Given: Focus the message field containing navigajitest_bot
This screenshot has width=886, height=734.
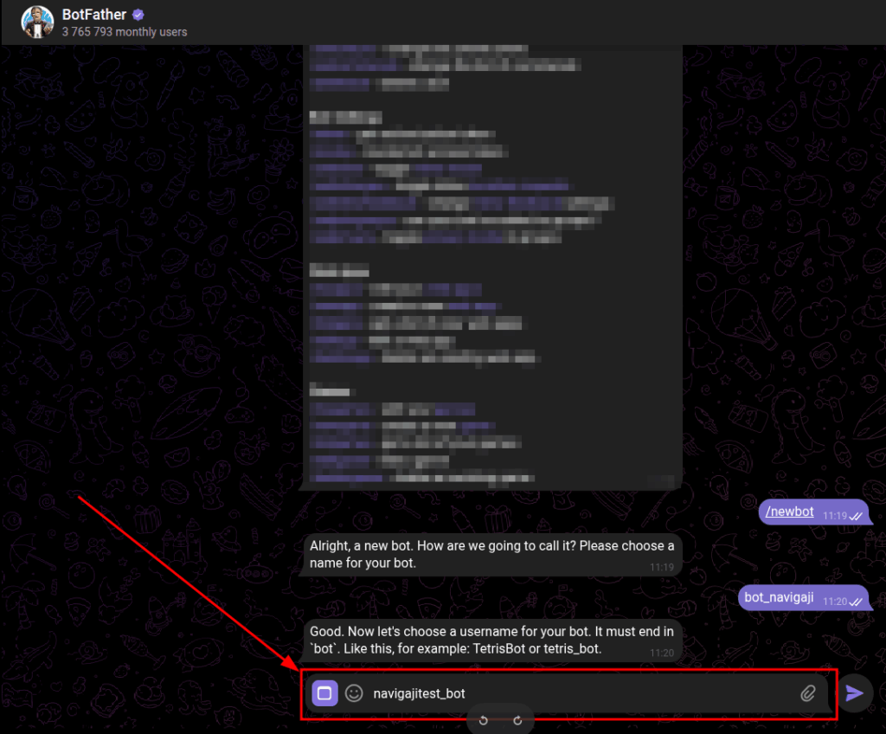Looking at the screenshot, I should 571,693.
